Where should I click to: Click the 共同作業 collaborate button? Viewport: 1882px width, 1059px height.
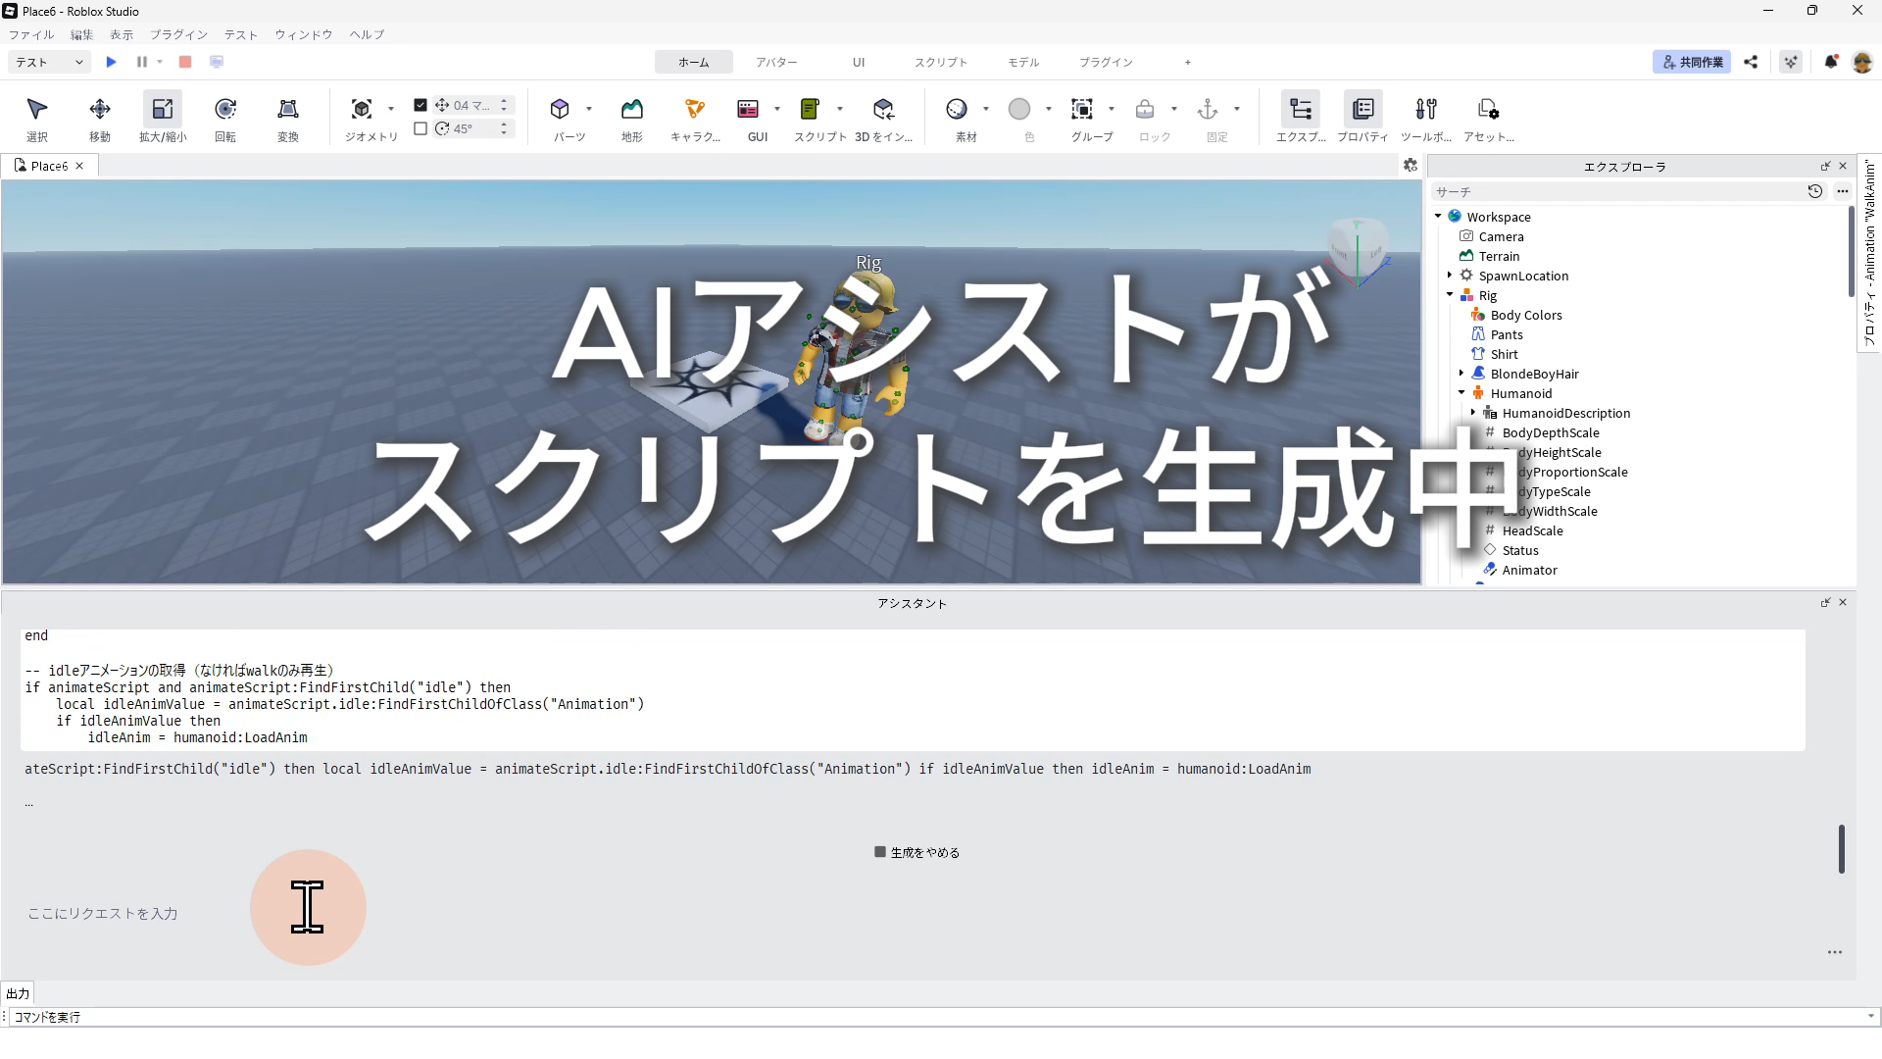pos(1691,62)
